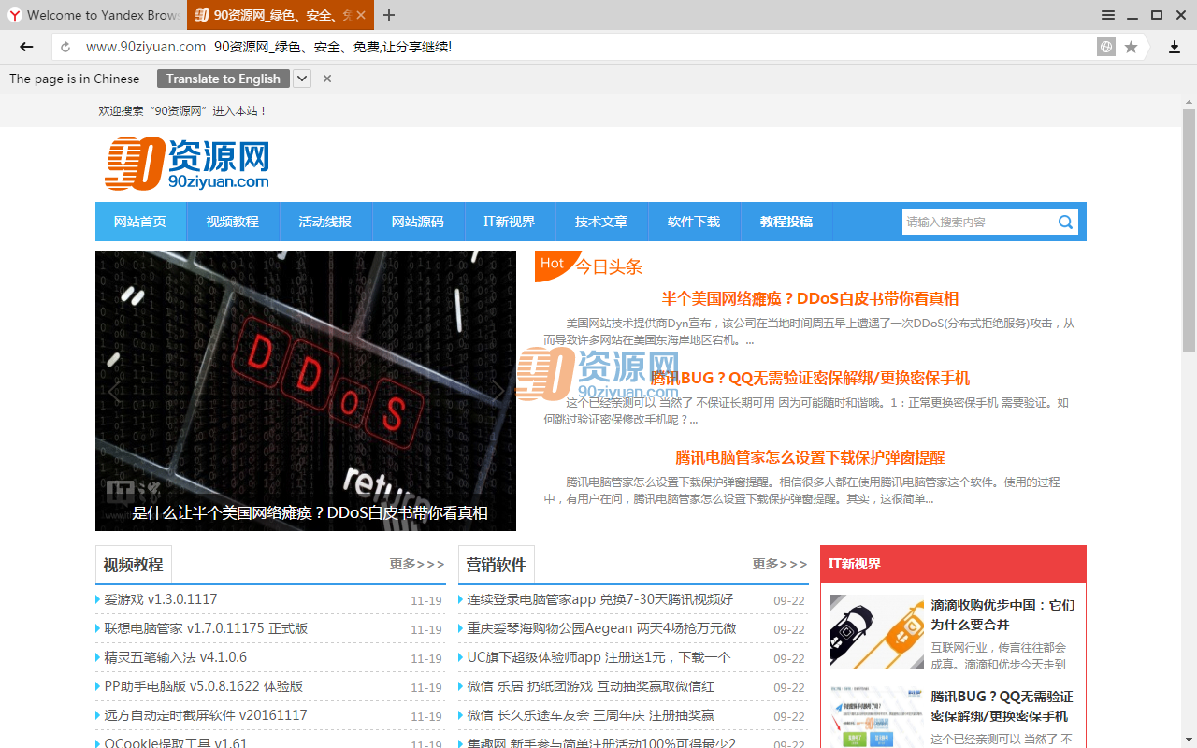Open UC旗下超级体验师app entry
Image resolution: width=1197 pixels, height=748 pixels.
pyautogui.click(x=598, y=657)
